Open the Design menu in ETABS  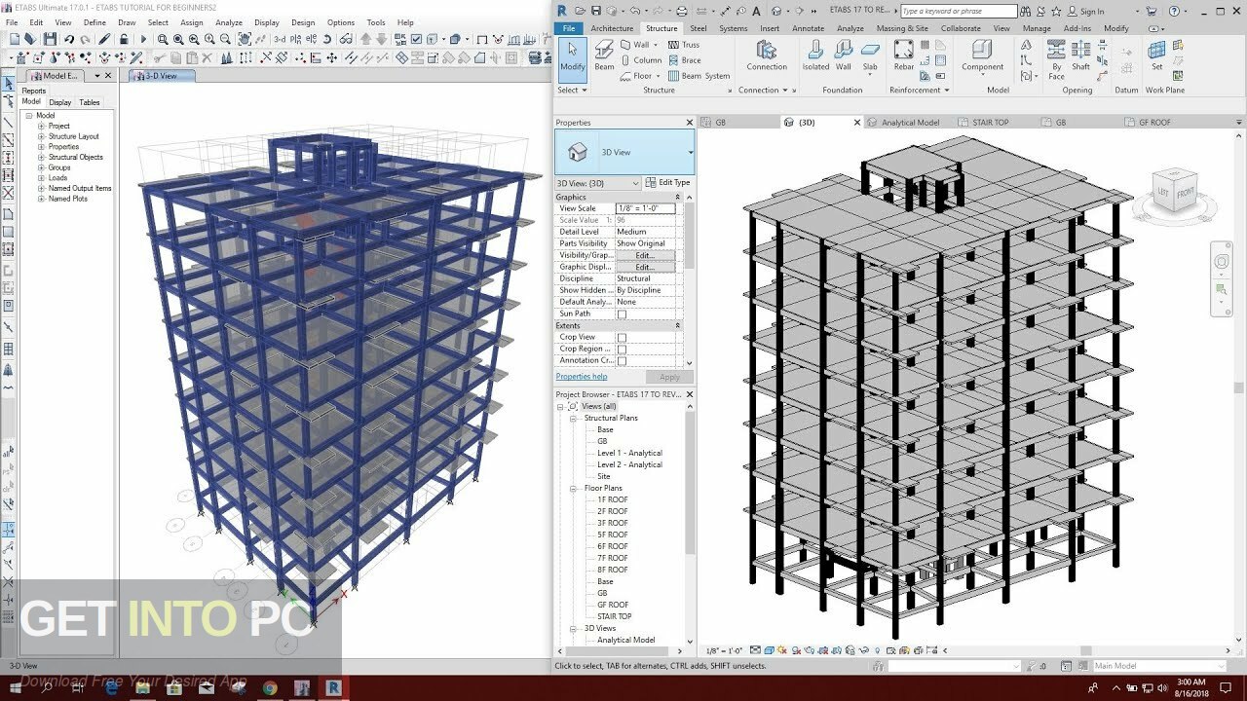(303, 22)
